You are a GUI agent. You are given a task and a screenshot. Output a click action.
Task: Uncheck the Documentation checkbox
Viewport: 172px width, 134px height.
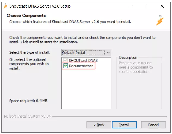[x=65, y=66]
